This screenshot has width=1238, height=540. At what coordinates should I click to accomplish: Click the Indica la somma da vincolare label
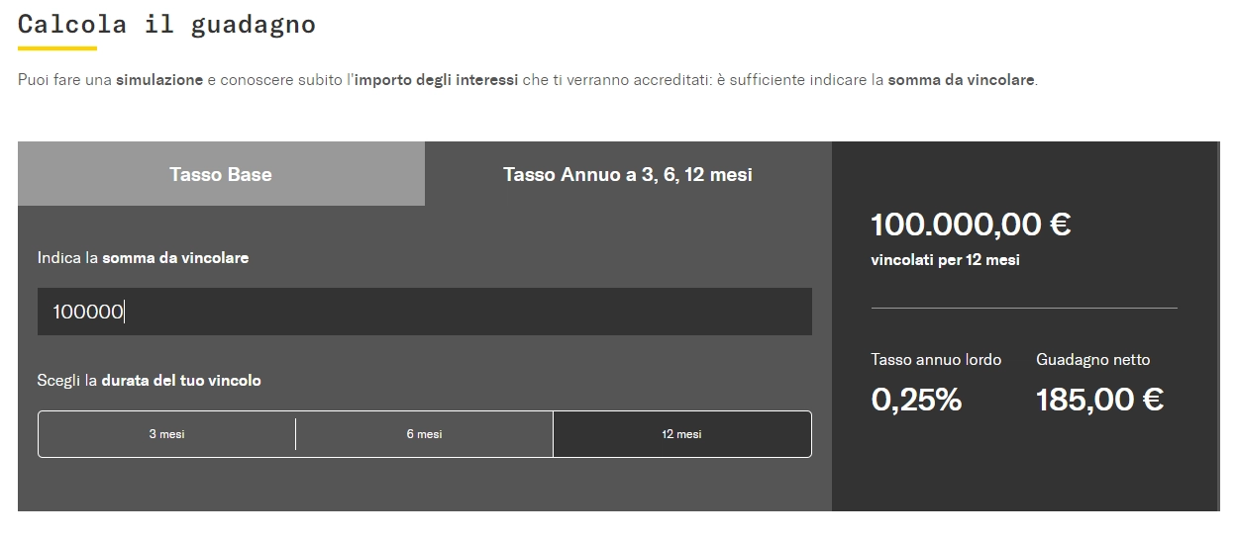(x=144, y=257)
